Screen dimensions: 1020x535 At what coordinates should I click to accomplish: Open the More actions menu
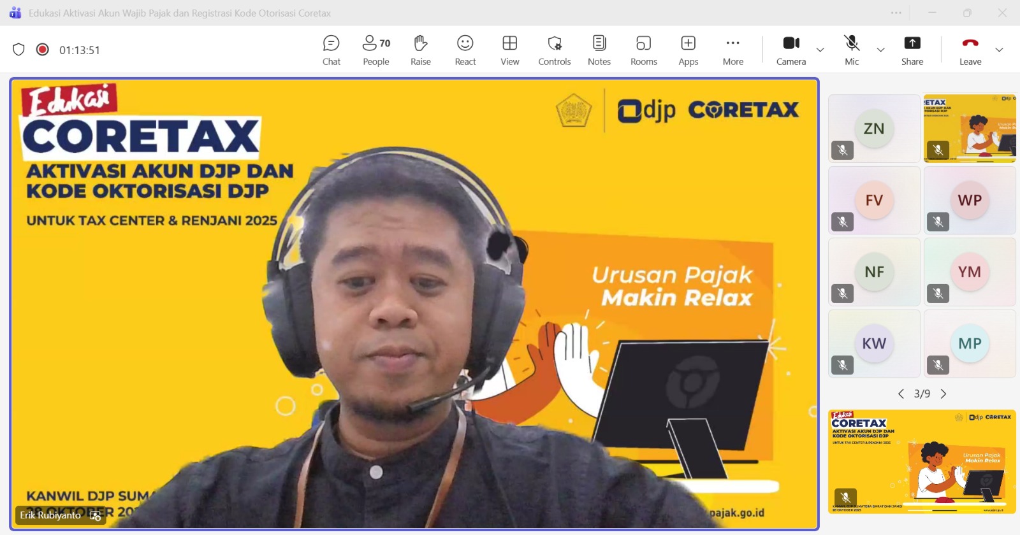coord(733,50)
